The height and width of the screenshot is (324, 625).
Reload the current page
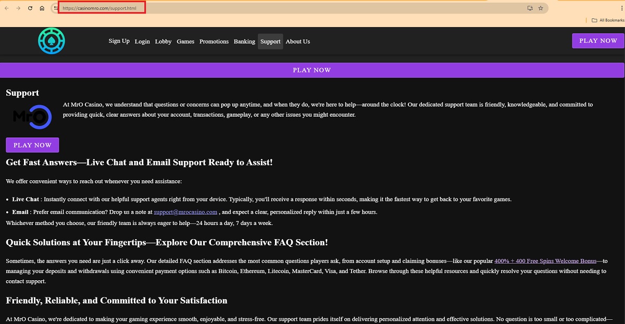(x=30, y=8)
